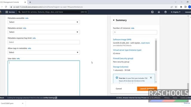This screenshot has height=107, width=191.
Task: Go to Virtual server type section
Action: [127, 50]
